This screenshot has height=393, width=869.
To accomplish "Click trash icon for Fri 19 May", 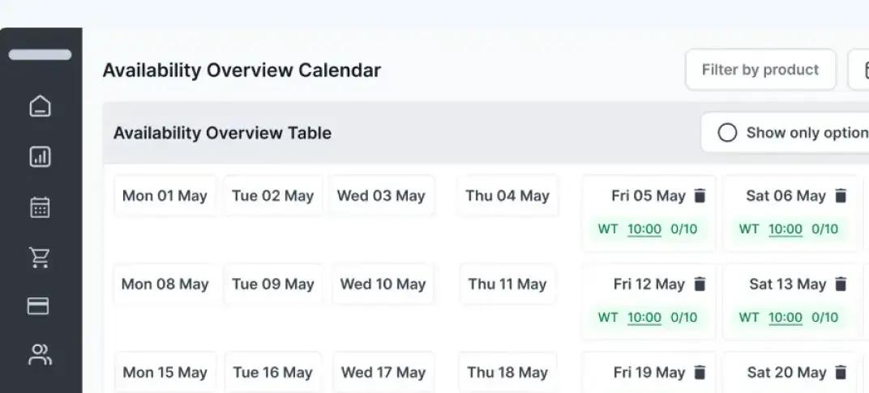I will click(700, 373).
